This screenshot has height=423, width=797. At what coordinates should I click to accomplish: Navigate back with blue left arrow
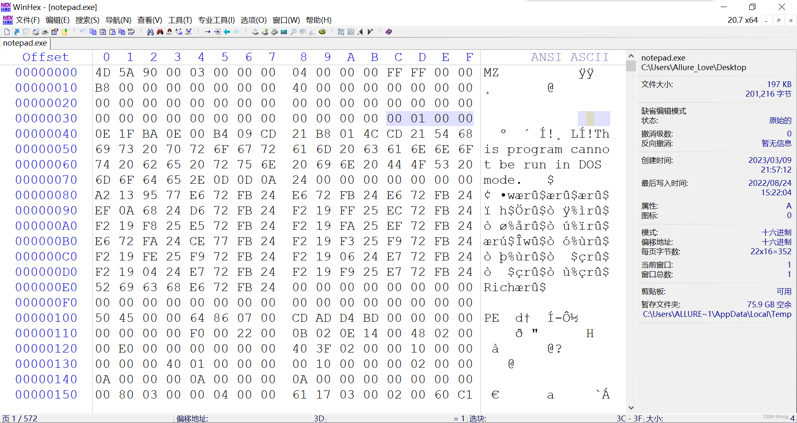(x=227, y=32)
